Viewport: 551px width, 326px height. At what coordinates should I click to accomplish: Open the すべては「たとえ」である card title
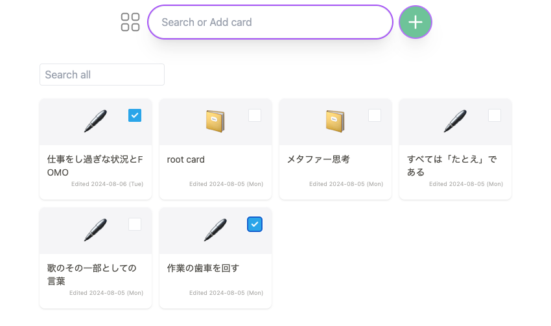pyautogui.click(x=452, y=166)
